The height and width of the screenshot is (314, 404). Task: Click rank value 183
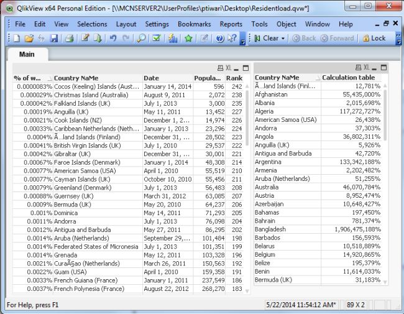[237, 289]
